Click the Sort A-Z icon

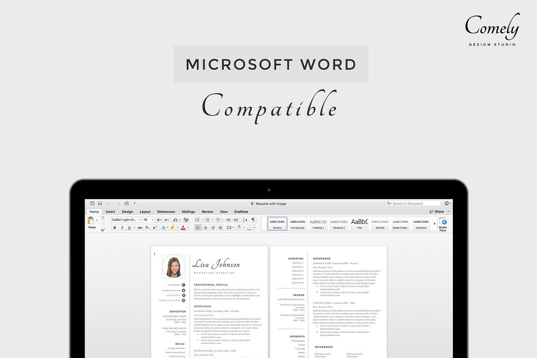point(245,220)
